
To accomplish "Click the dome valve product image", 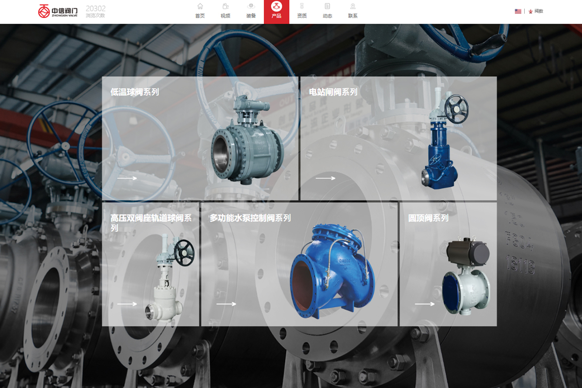I will pyautogui.click(x=466, y=275).
